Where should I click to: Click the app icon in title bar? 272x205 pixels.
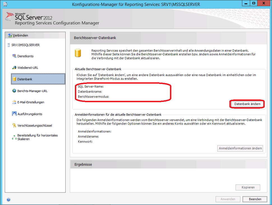pyautogui.click(x=5, y=4)
